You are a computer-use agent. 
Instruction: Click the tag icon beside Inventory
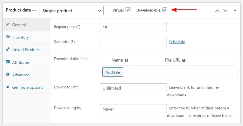[8, 37]
